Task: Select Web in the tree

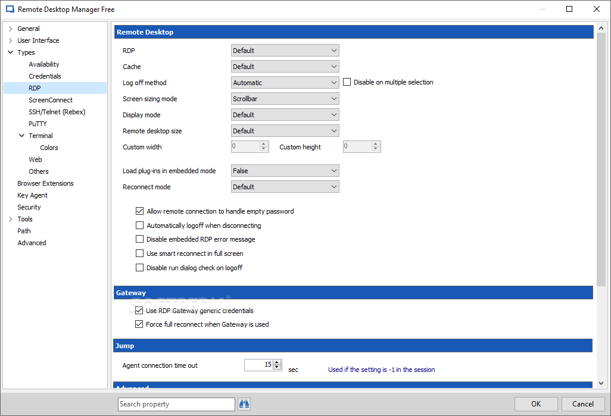Action: point(35,159)
